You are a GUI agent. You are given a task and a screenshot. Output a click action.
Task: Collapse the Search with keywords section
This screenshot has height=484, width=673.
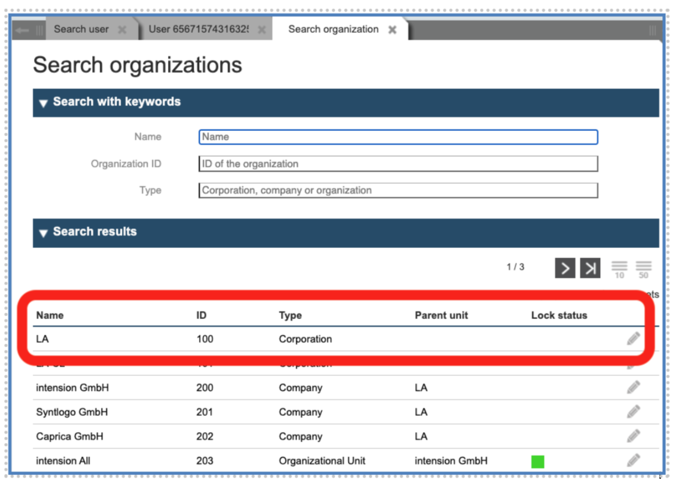point(43,103)
